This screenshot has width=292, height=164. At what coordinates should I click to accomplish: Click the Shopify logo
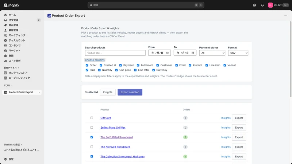[x=12, y=5]
